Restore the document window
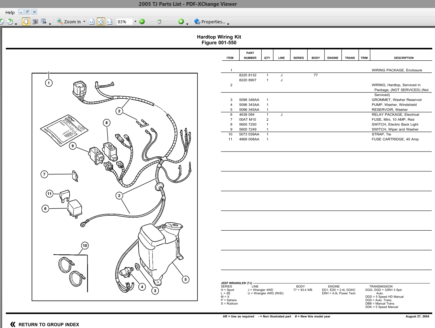Screen dimensions: 435x328 click(27, 11)
